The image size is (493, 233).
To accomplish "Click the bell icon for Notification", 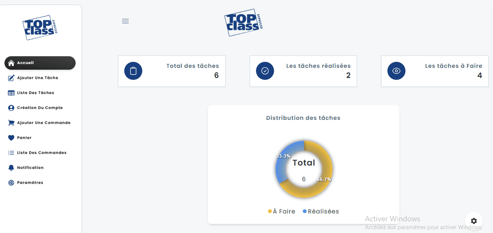I will [11, 168].
